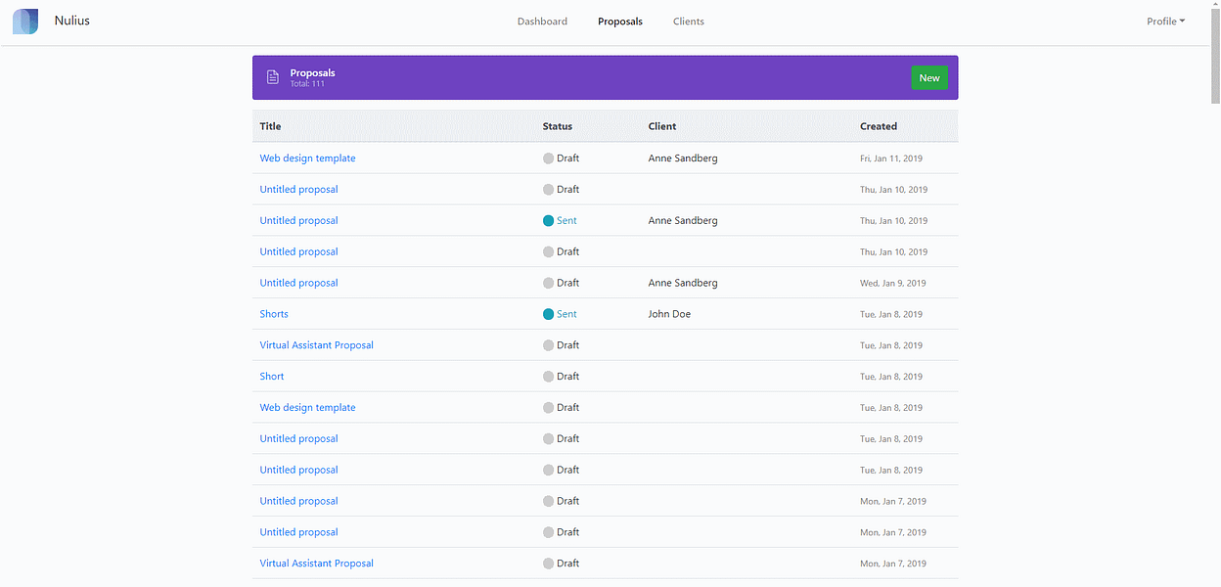This screenshot has width=1221, height=587.
Task: Click the Fri, Jan 11, 2019 date
Action: point(891,158)
